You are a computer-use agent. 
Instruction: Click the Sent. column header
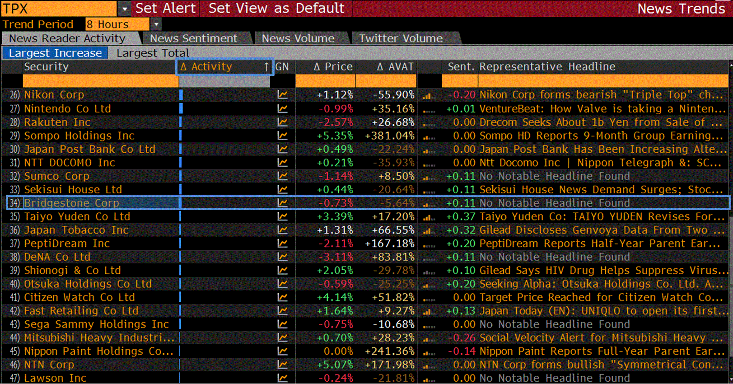click(460, 67)
